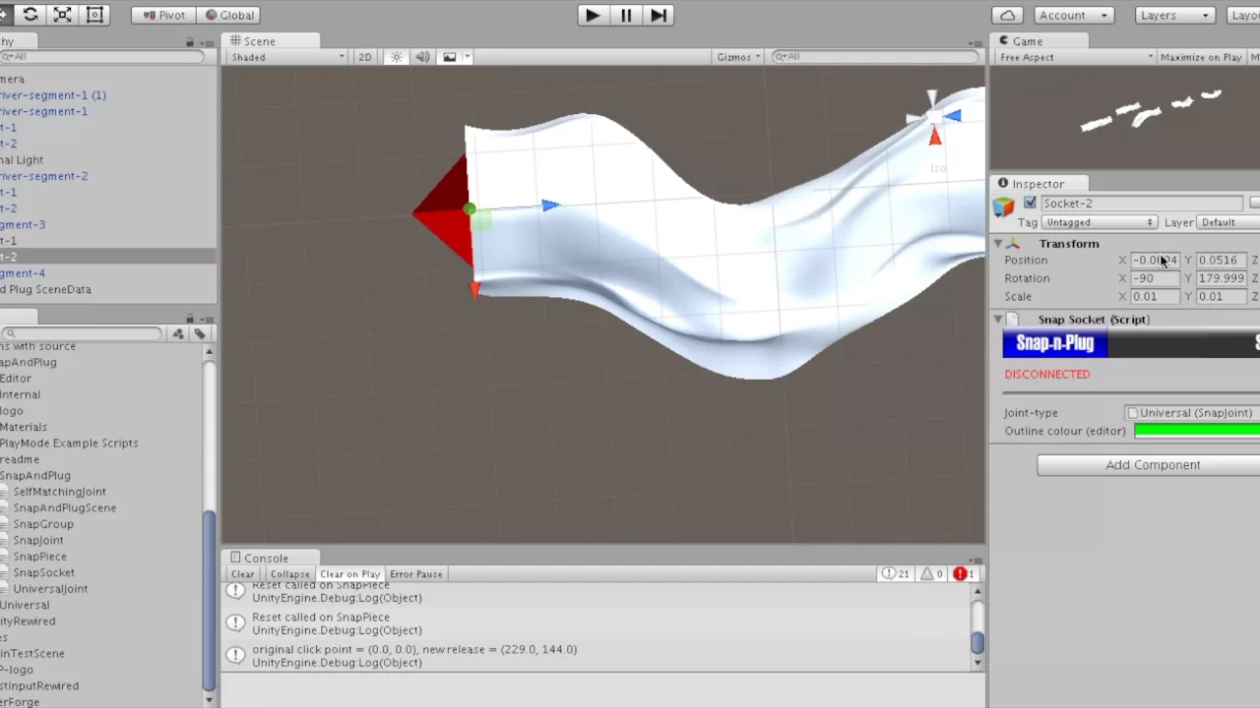Select the Inspector tab
The width and height of the screenshot is (1260, 708).
coord(1039,184)
